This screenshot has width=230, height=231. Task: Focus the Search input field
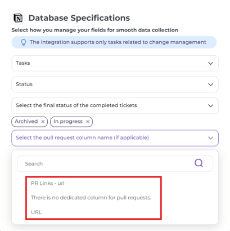tap(115, 163)
